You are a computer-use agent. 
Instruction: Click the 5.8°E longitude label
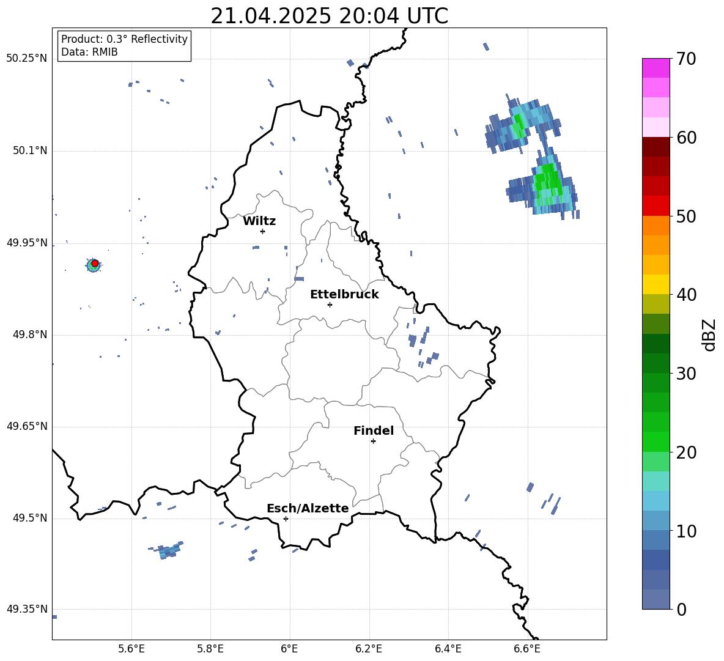pos(210,649)
